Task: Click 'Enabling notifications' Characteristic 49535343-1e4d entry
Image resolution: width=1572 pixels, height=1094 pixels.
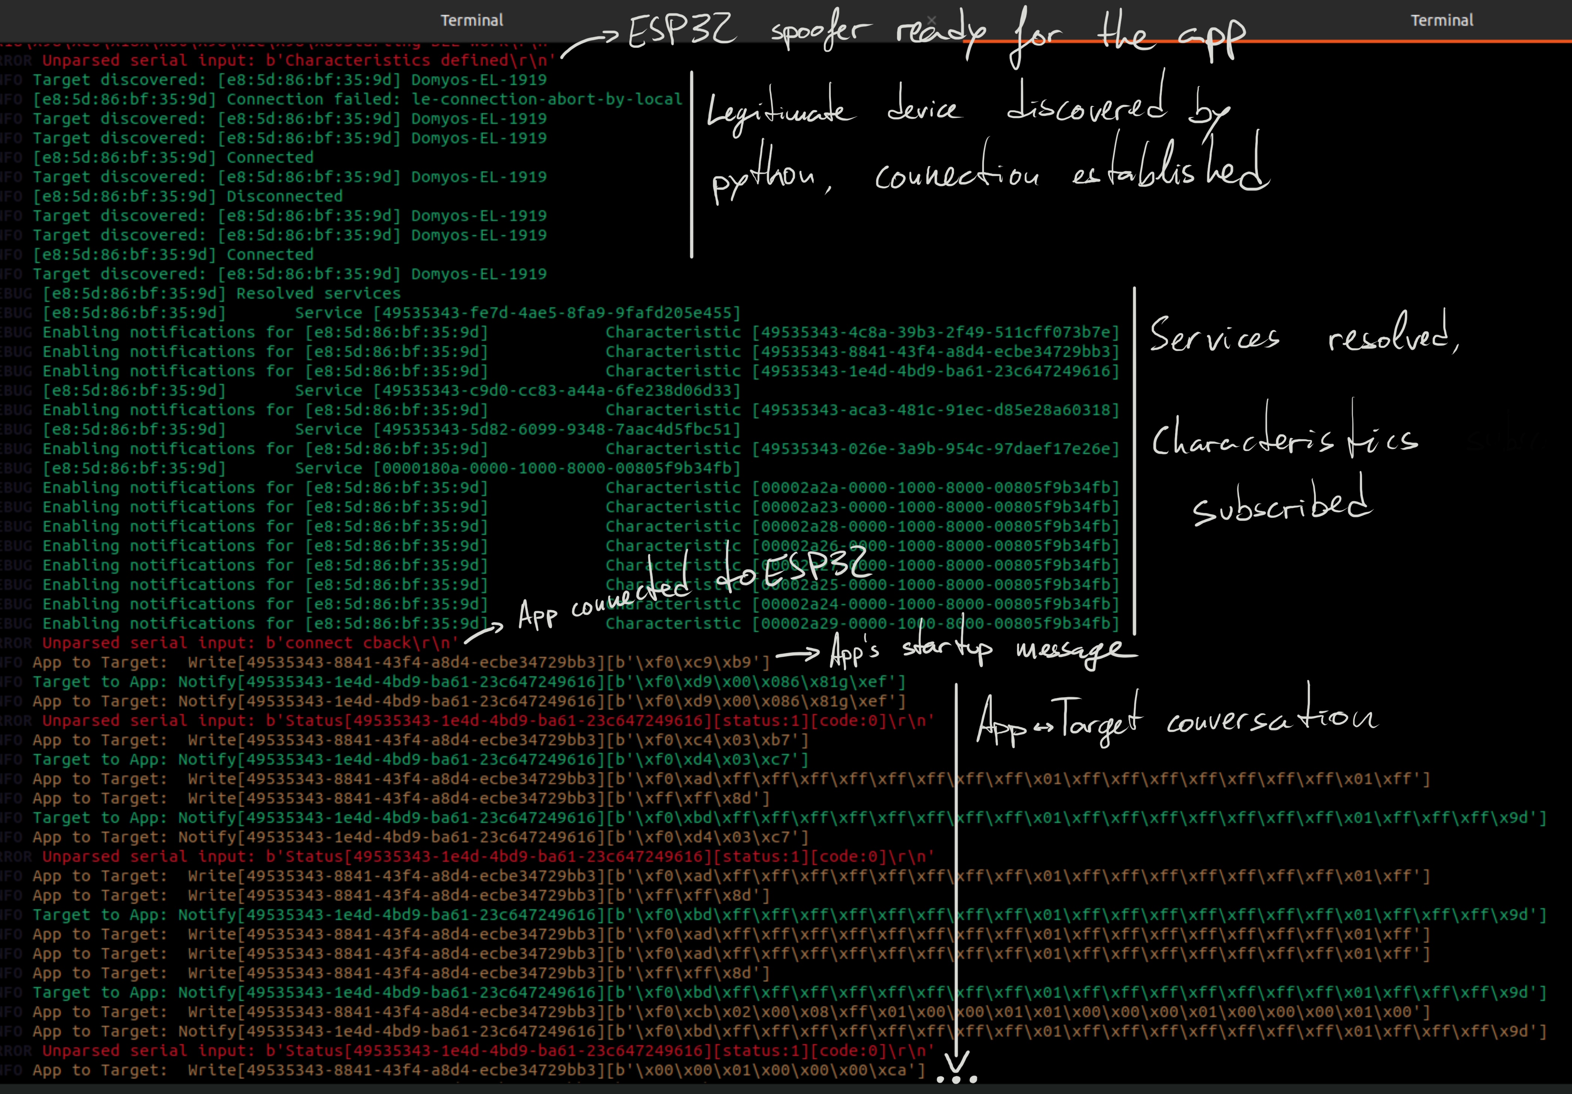Action: pos(560,371)
